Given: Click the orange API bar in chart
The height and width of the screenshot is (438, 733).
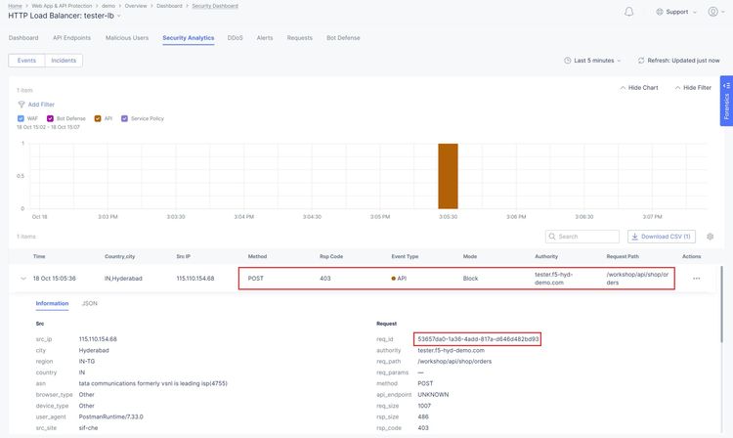Looking at the screenshot, I should pos(448,176).
